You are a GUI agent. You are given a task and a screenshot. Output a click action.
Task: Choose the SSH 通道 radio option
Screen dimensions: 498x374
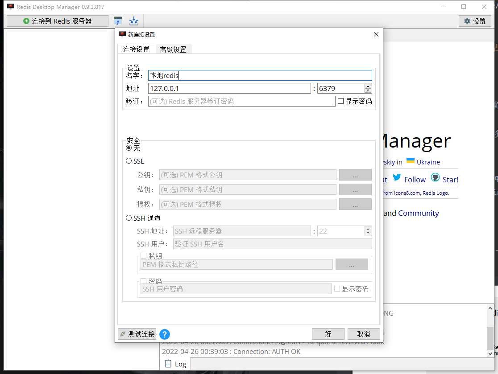coord(129,218)
